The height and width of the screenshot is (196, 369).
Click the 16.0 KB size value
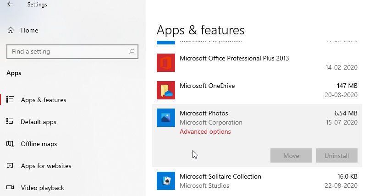click(x=347, y=176)
